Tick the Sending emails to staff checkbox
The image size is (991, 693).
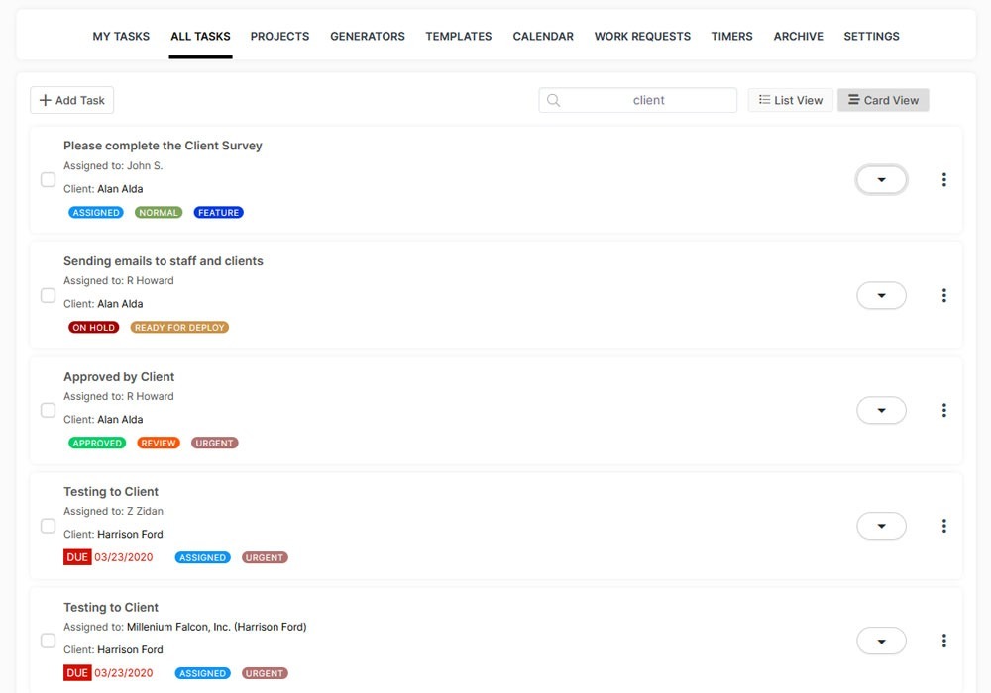coord(48,295)
